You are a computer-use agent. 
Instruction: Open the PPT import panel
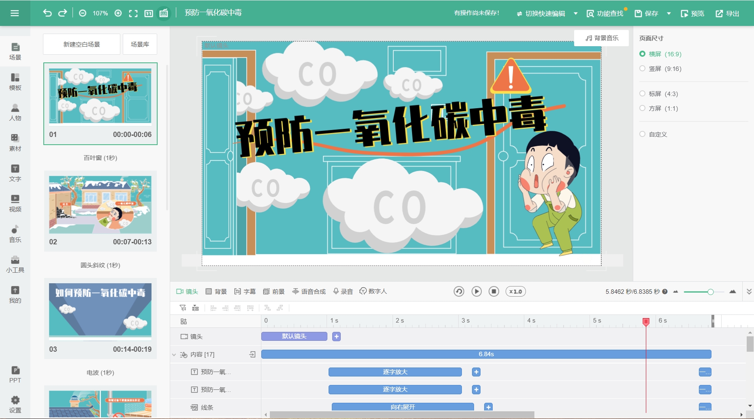15,374
